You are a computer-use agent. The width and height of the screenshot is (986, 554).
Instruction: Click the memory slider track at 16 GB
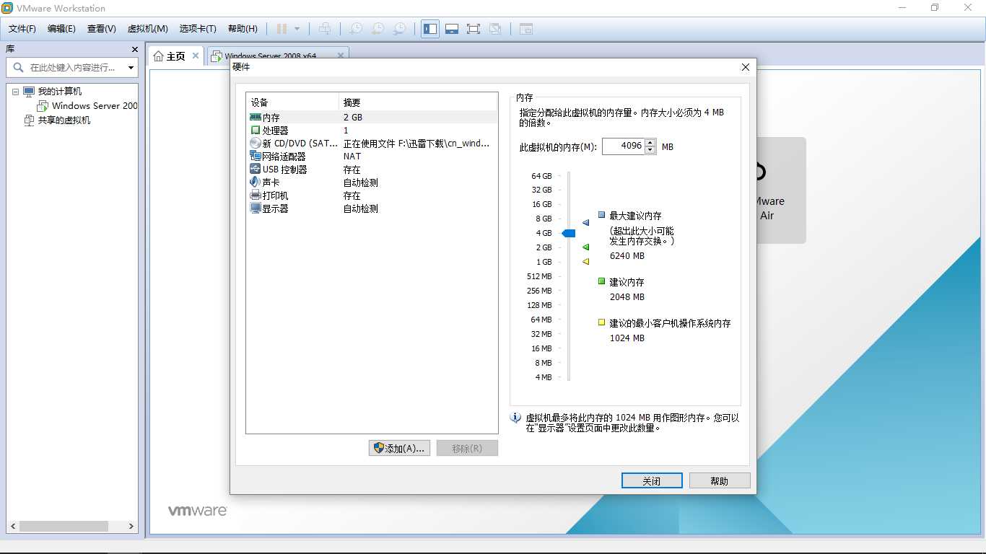coord(569,204)
